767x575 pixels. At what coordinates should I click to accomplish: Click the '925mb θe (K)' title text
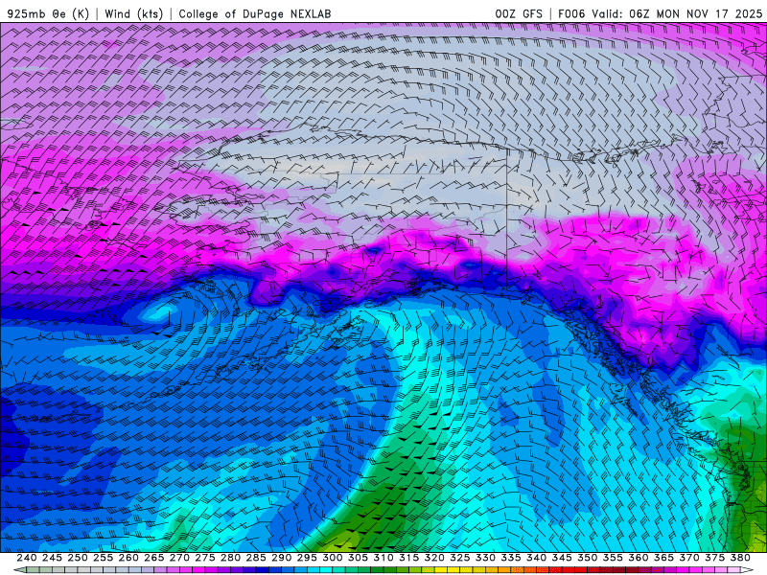click(x=49, y=13)
